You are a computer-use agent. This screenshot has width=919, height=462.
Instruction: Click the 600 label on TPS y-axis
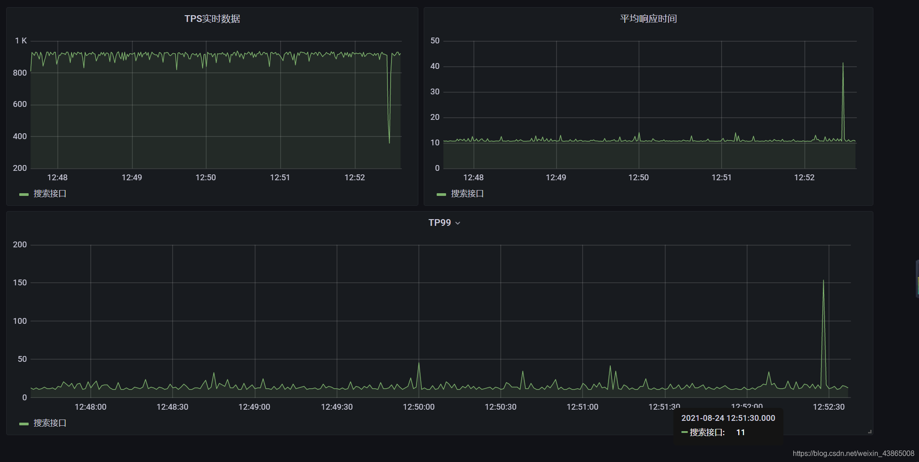click(20, 104)
